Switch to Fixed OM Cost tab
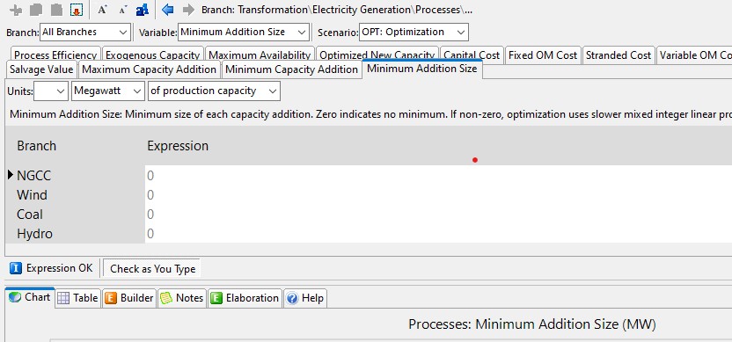The width and height of the screenshot is (732, 342). (543, 55)
